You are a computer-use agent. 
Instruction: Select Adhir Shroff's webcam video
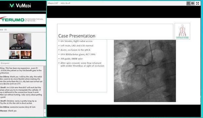20,42
